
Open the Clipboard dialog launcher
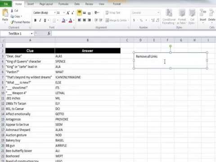click(30, 27)
